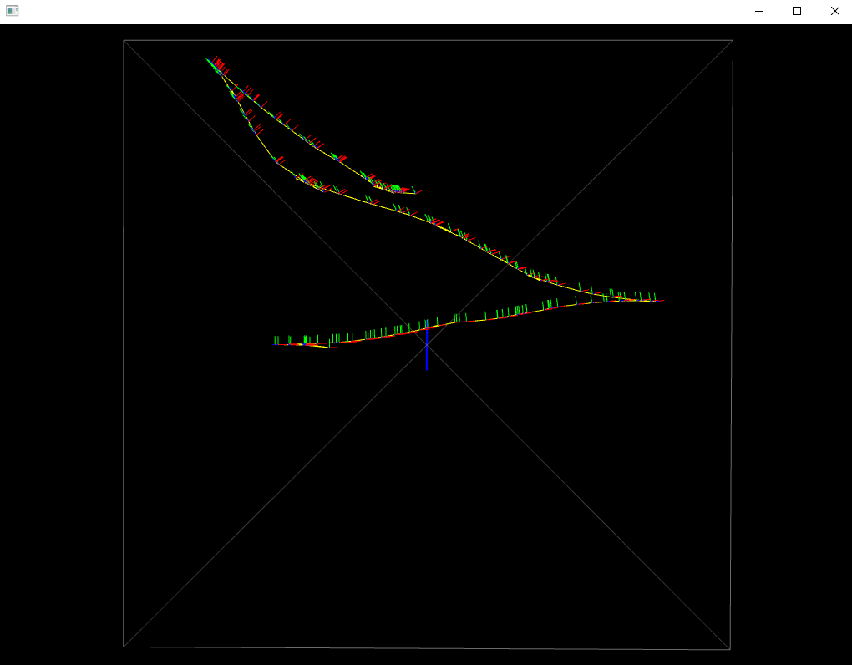Click the top-left corner of the gray bounding box
The height and width of the screenshot is (665, 852).
[124, 40]
